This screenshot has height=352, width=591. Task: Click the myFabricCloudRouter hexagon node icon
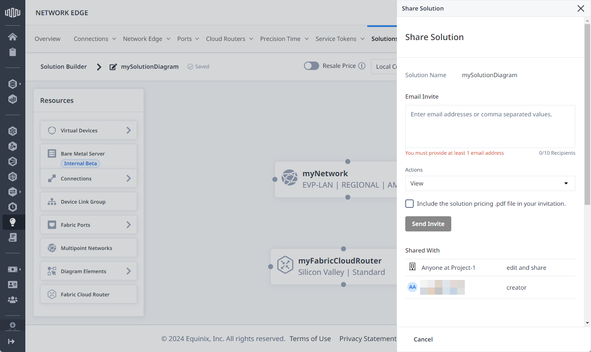(285, 265)
